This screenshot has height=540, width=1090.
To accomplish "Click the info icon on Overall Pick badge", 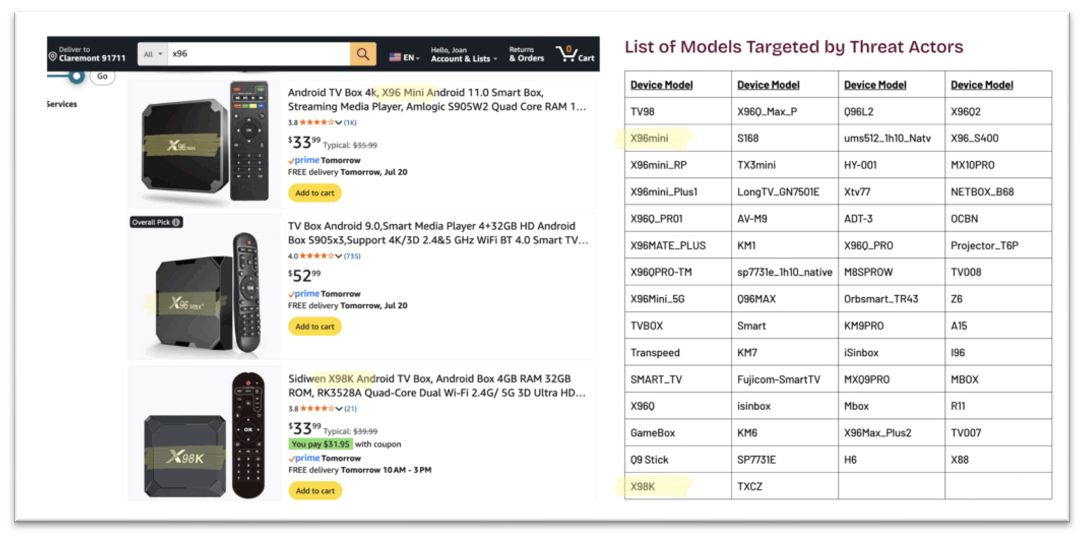I will click(x=176, y=222).
